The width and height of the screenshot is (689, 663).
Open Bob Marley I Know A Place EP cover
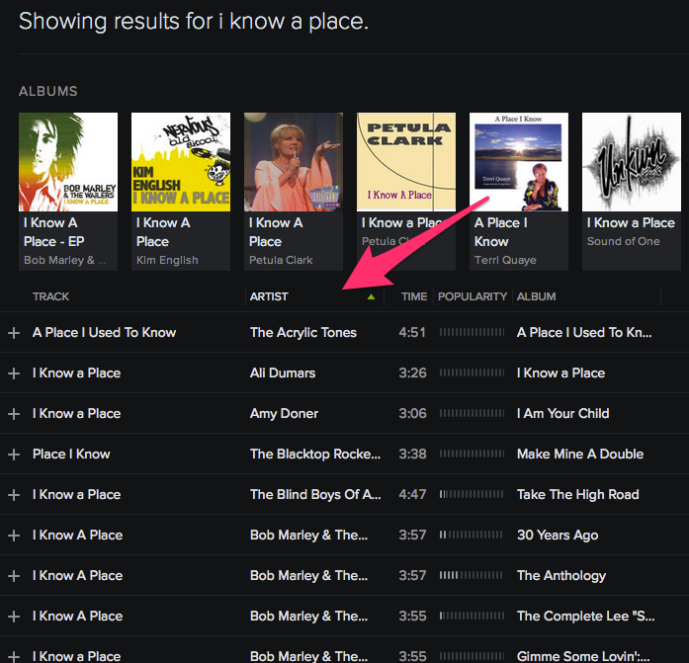point(68,162)
